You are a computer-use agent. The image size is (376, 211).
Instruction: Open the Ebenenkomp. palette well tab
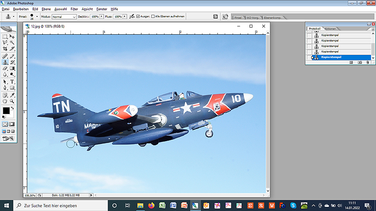click(273, 18)
